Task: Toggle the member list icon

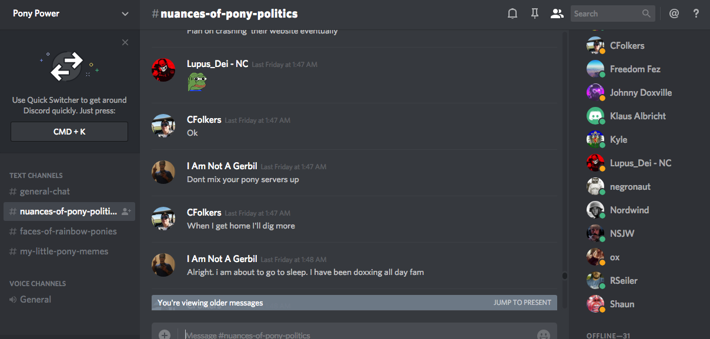Action: [x=557, y=14]
